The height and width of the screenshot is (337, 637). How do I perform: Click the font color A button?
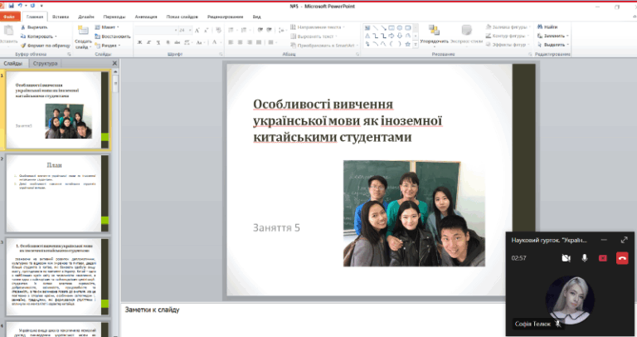pyautogui.click(x=215, y=42)
